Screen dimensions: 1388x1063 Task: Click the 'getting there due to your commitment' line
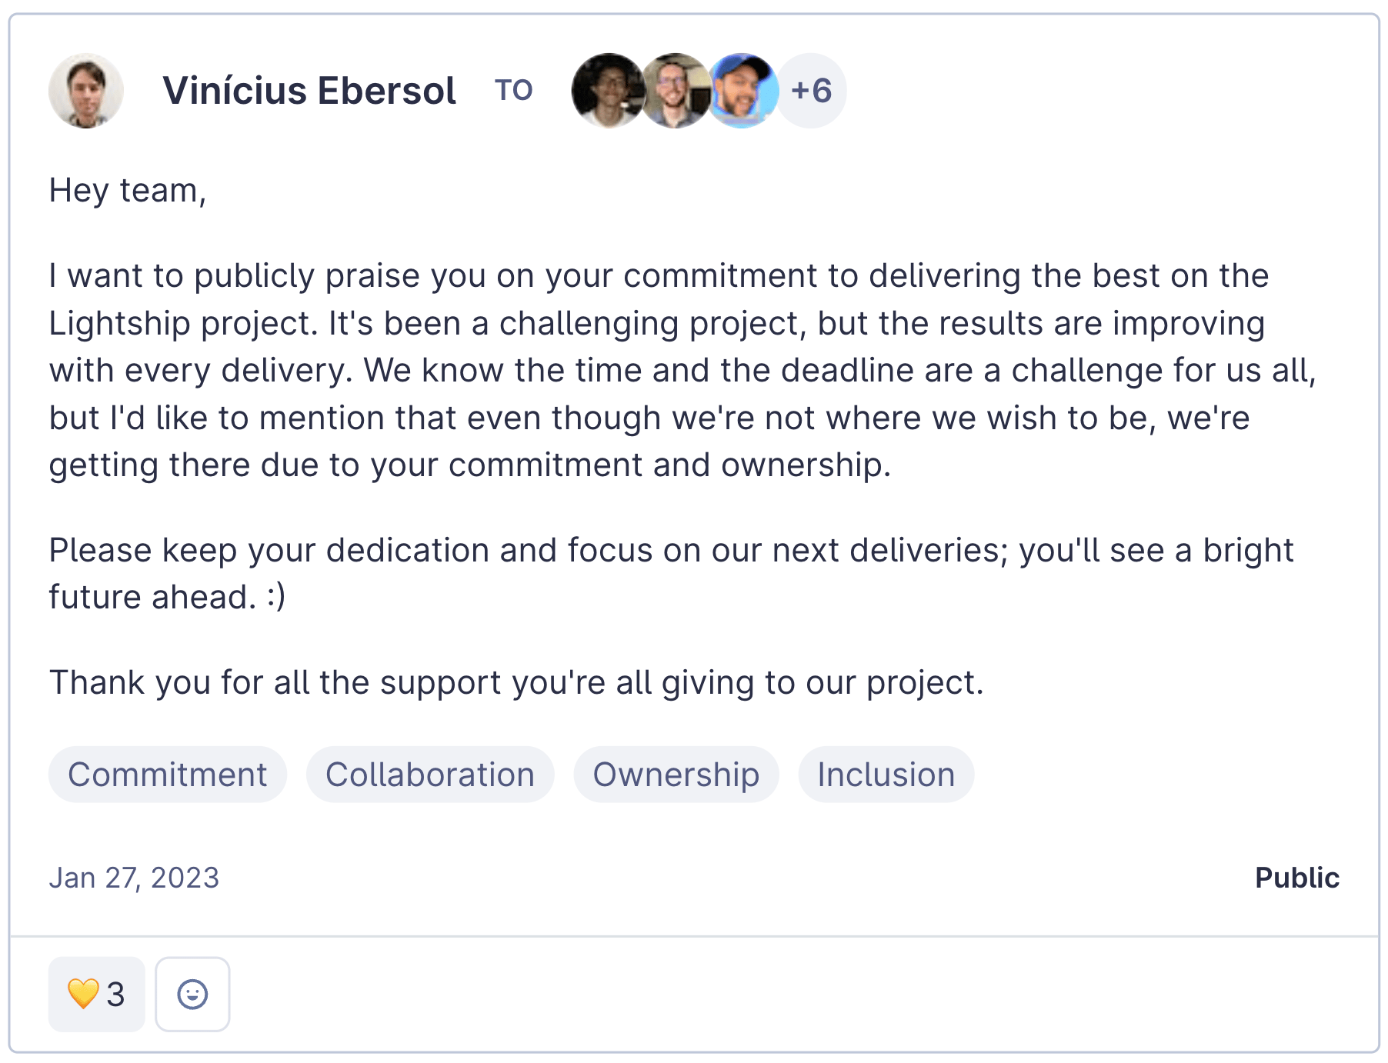tap(469, 465)
